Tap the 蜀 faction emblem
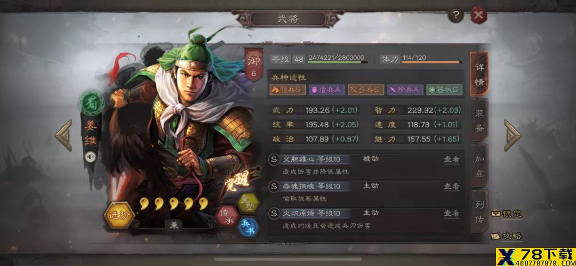576x266 pixels. click(x=91, y=103)
